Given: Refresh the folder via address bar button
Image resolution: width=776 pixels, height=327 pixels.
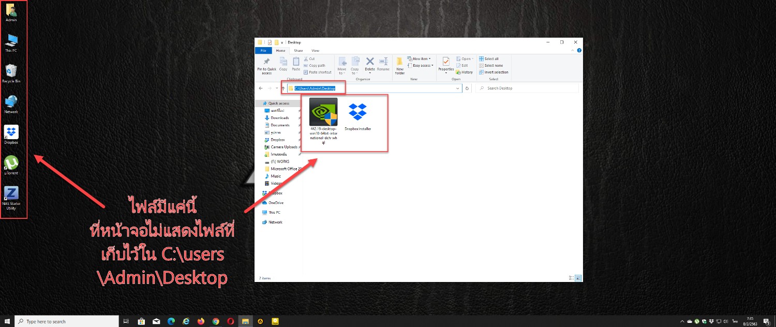Looking at the screenshot, I should click(467, 88).
